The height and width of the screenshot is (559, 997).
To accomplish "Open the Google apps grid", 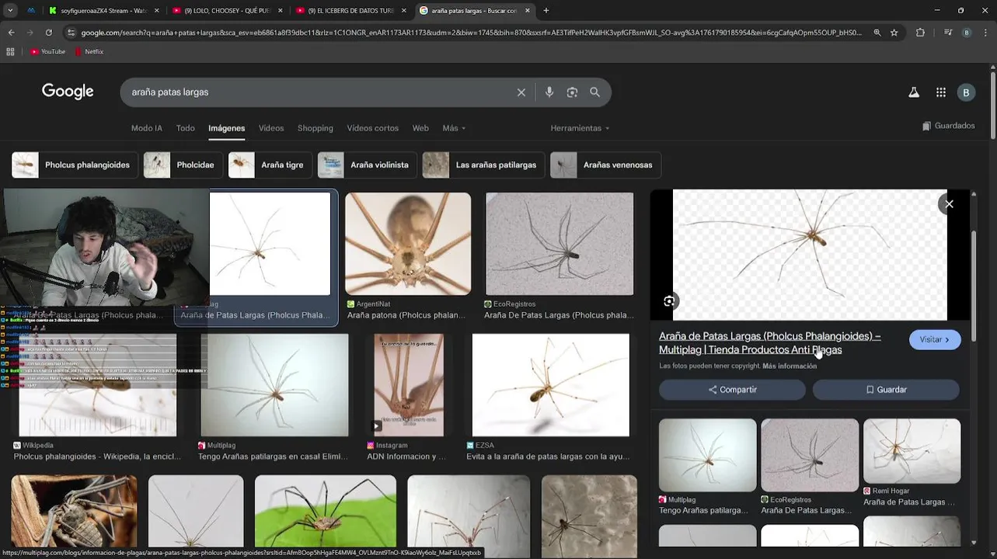I will (x=941, y=92).
